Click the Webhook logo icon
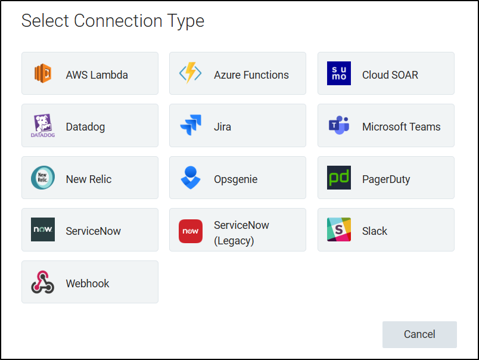The height and width of the screenshot is (360, 479). (x=43, y=282)
